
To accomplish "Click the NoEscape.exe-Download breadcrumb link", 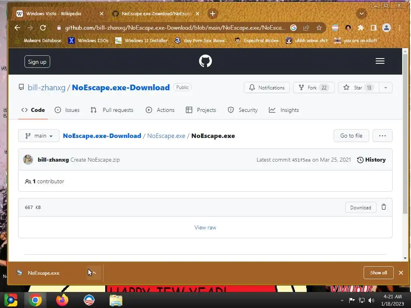I will pyautogui.click(x=102, y=136).
